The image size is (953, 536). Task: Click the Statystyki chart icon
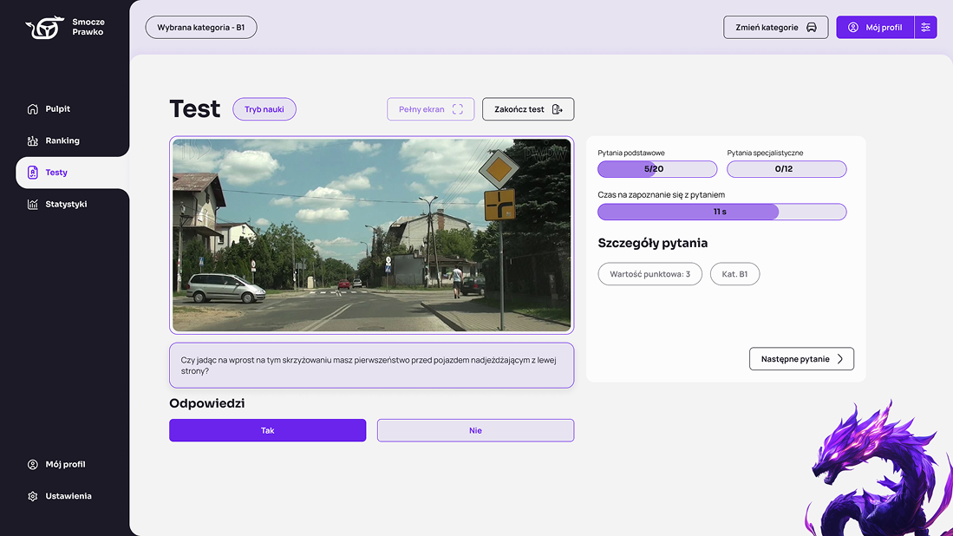33,205
